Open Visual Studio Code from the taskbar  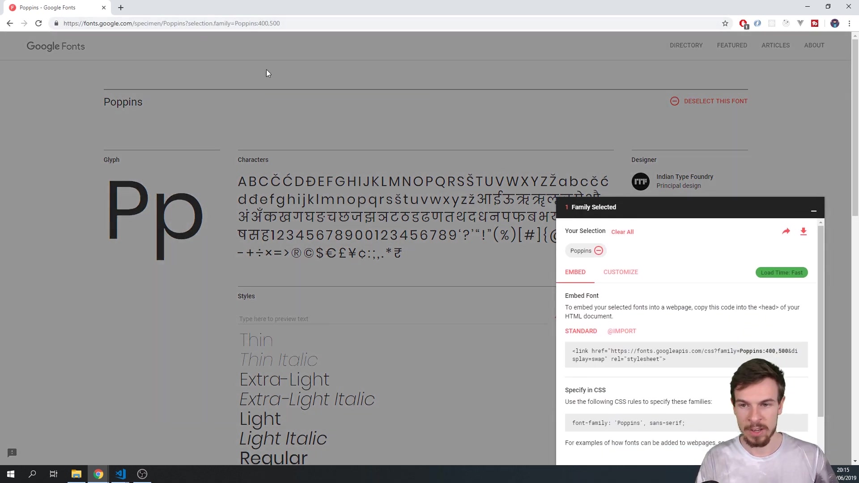(120, 474)
